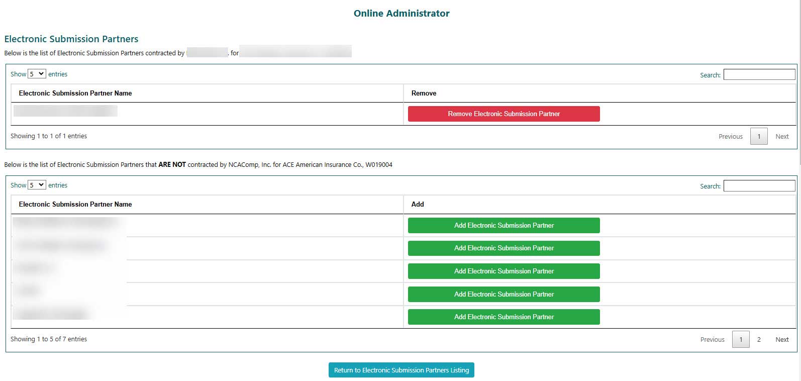The width and height of the screenshot is (801, 381).
Task: Focus the contracted partners Search field
Action: [x=759, y=75]
